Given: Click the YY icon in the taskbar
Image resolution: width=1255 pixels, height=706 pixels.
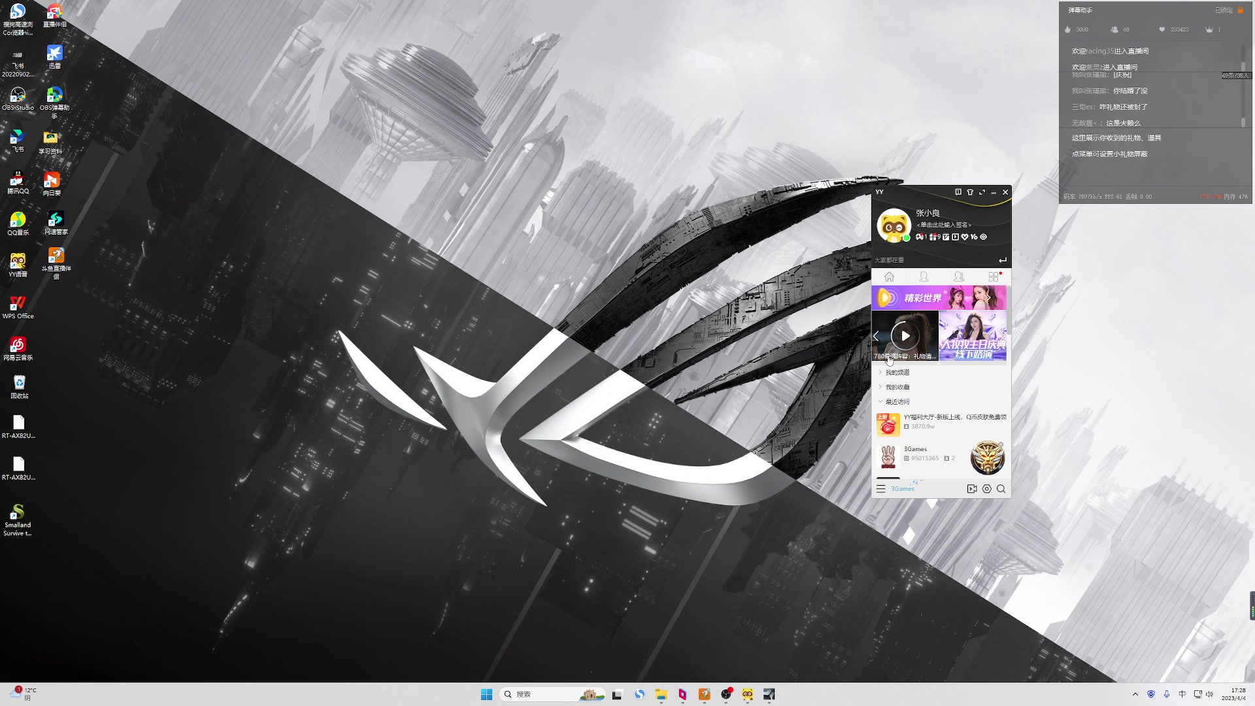Looking at the screenshot, I should click(x=748, y=694).
